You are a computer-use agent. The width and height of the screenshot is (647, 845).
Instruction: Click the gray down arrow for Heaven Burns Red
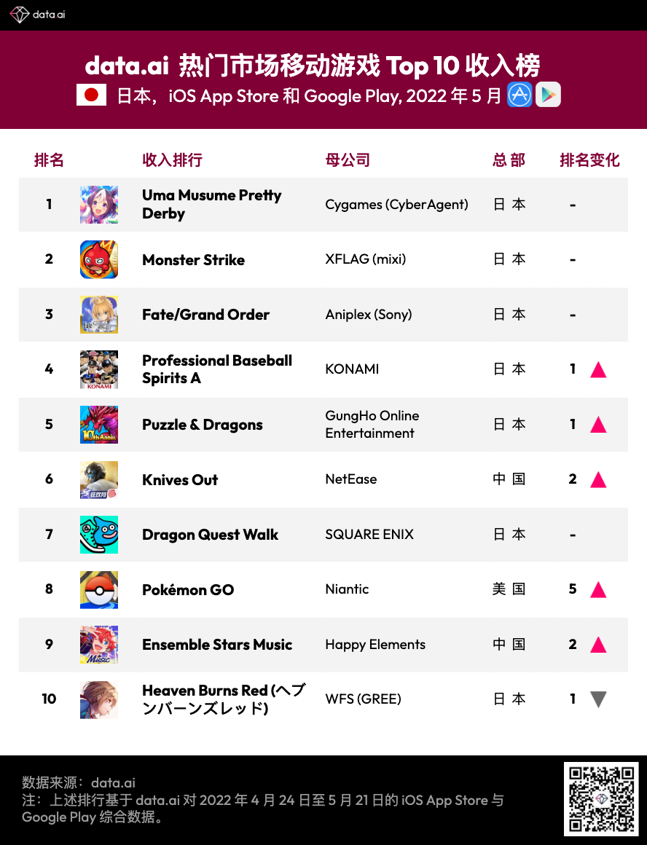[x=598, y=699]
